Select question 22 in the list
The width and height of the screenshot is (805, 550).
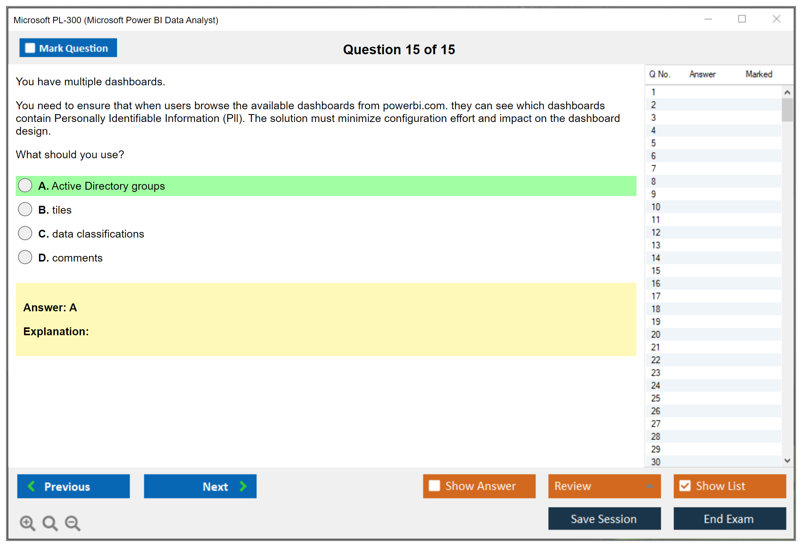click(656, 360)
